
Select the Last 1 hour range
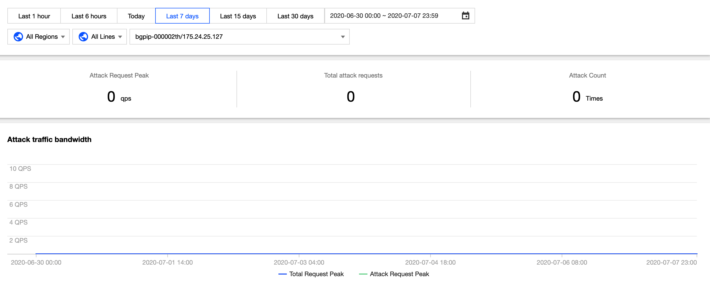34,16
